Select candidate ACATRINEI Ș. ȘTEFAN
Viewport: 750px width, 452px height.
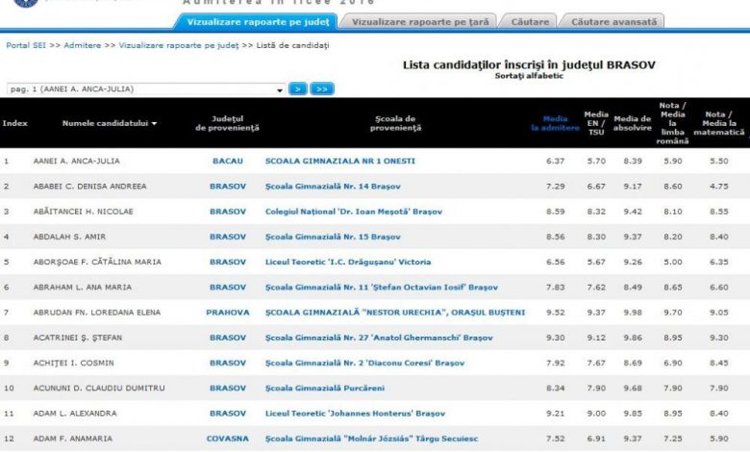(x=78, y=339)
